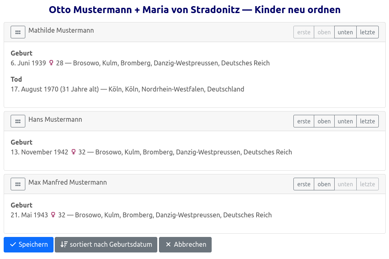The image size is (389, 259).
Task: Save the order with Speichern
Action: (x=29, y=245)
